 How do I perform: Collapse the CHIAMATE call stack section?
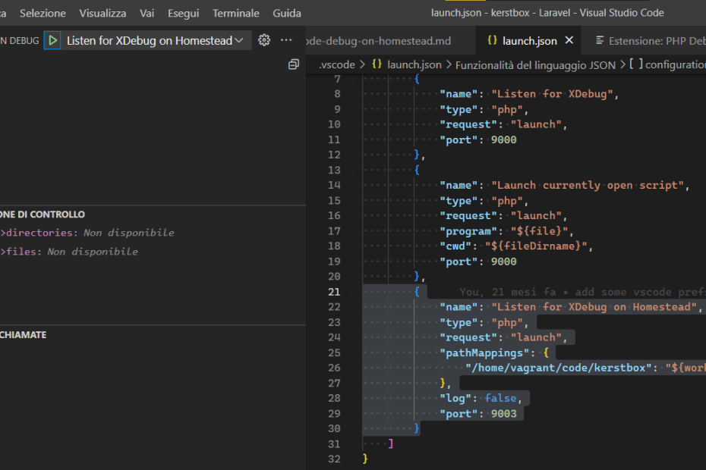(153, 334)
